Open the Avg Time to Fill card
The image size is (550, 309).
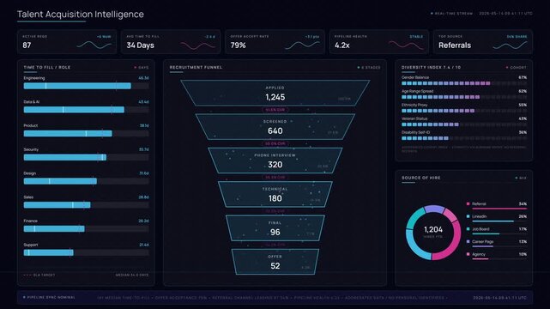click(x=171, y=42)
